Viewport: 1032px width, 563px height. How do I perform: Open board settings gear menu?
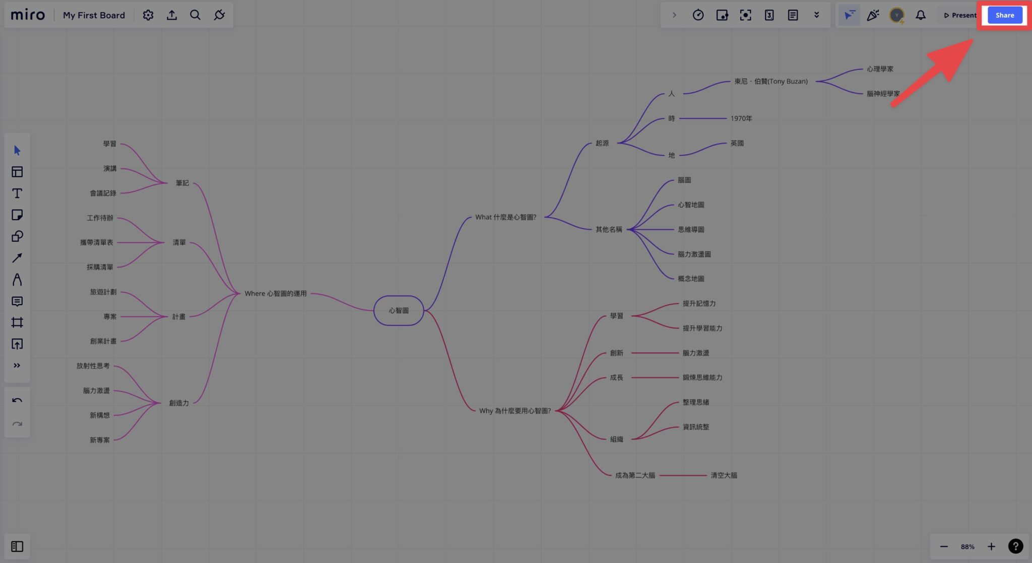(x=148, y=15)
